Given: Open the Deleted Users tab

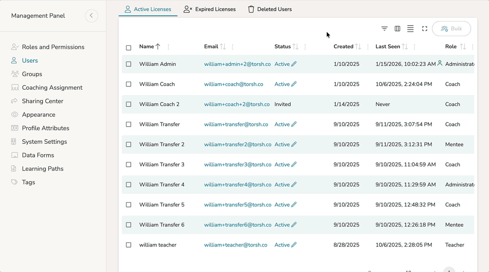Looking at the screenshot, I should point(270,9).
